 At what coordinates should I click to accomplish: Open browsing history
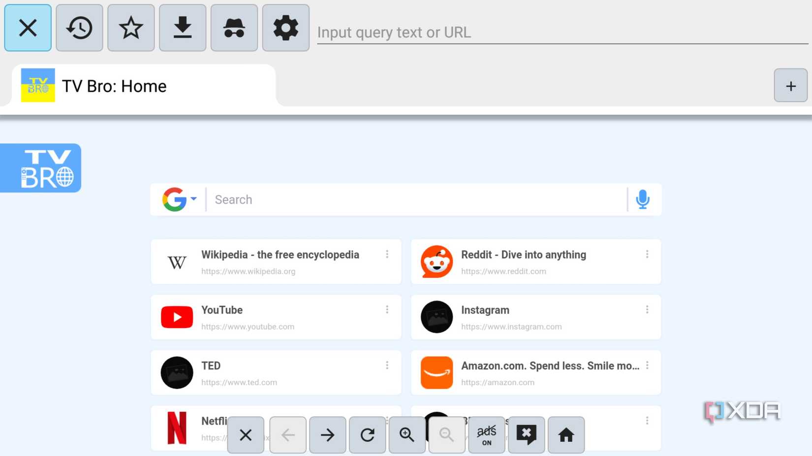point(79,28)
